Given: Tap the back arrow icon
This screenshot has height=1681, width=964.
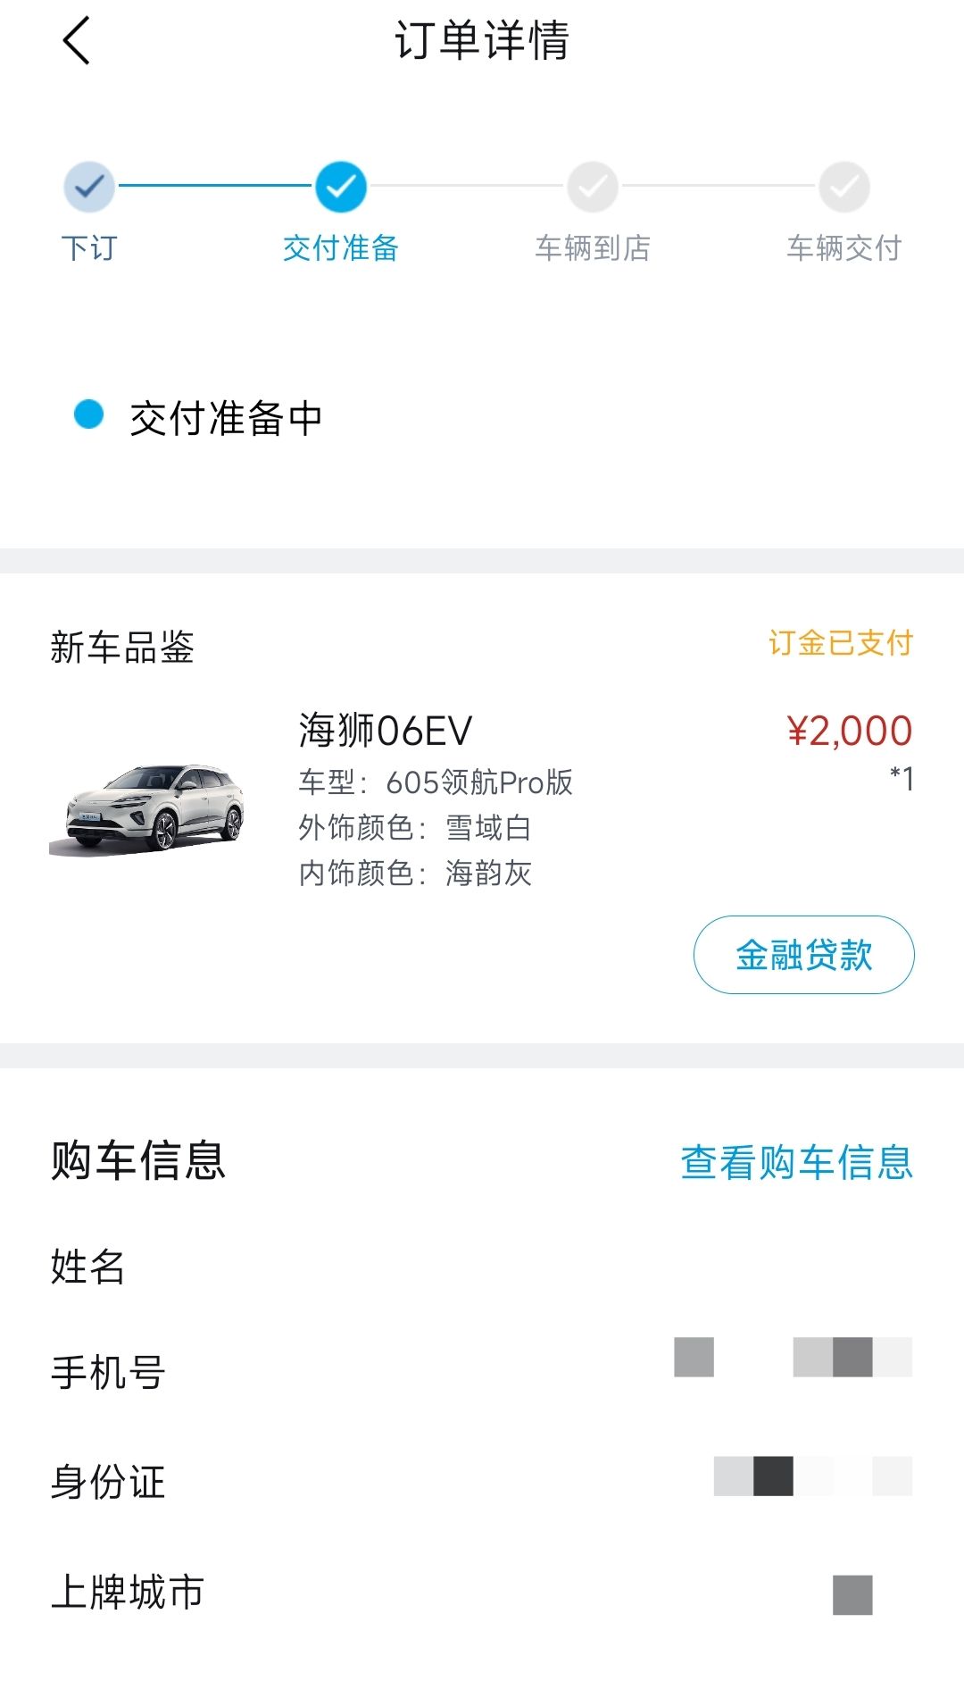Looking at the screenshot, I should point(77,41).
